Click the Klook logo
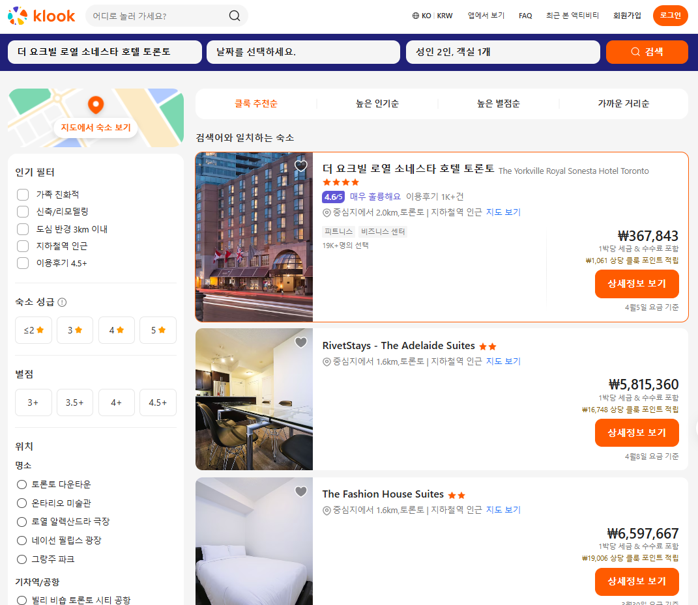The width and height of the screenshot is (698, 605). point(42,16)
